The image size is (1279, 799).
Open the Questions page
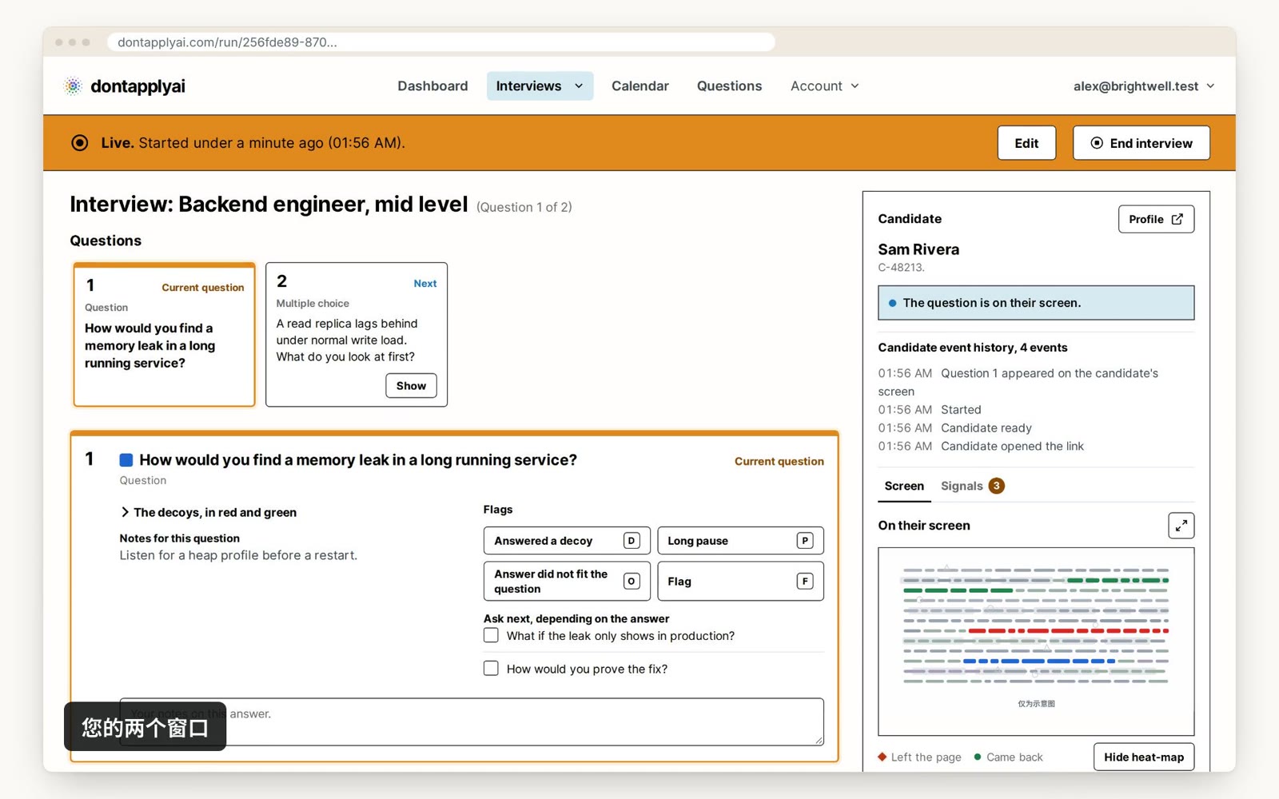(729, 86)
